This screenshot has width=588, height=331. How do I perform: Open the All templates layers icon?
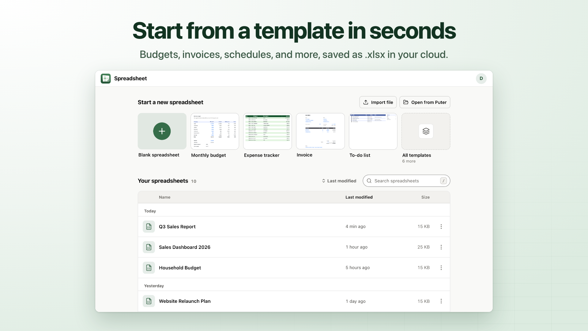coord(426,131)
